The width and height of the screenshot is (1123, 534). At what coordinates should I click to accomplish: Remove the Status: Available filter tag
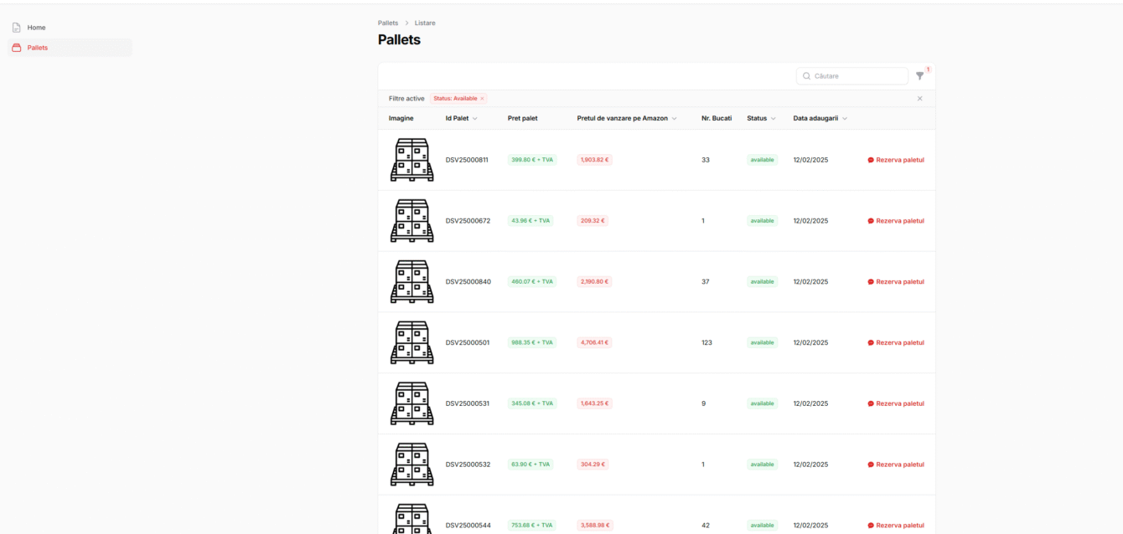pyautogui.click(x=482, y=99)
